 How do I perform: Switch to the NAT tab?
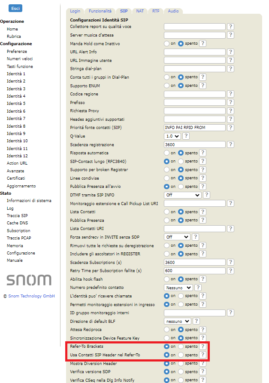[x=140, y=11]
